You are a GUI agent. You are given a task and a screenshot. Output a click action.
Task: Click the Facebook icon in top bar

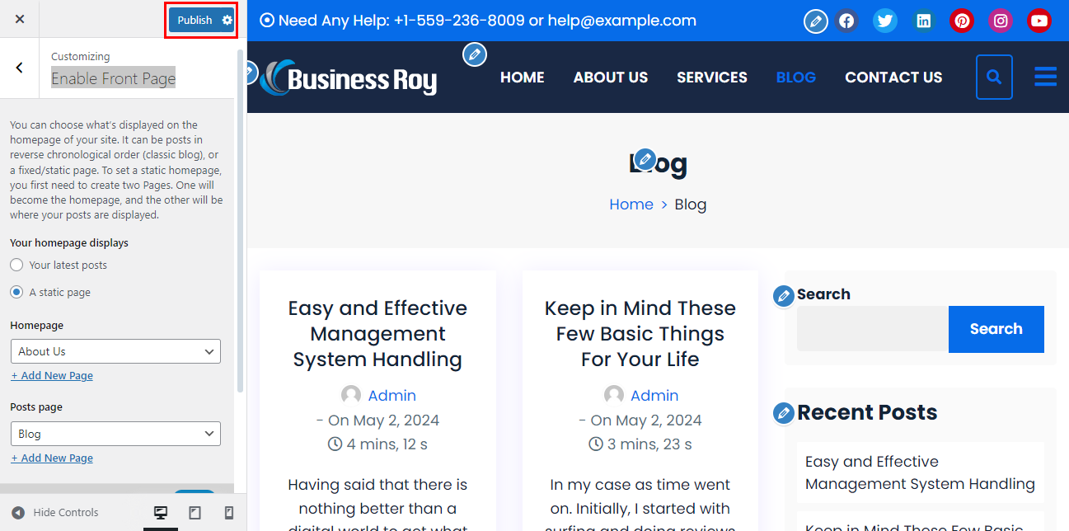pos(846,21)
